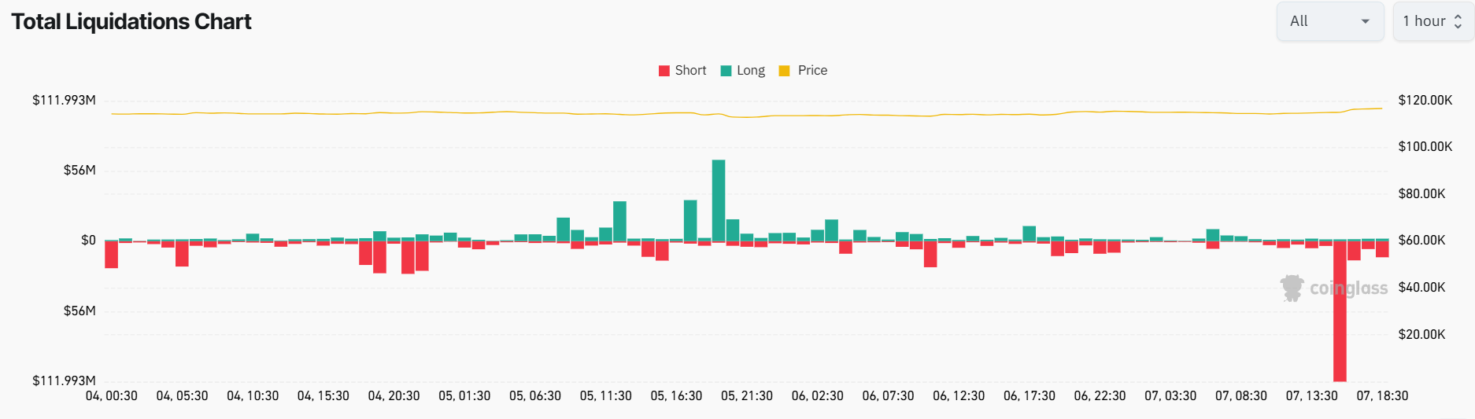The image size is (1475, 419).
Task: Click the "coinglass" watermark text
Action: click(1348, 289)
